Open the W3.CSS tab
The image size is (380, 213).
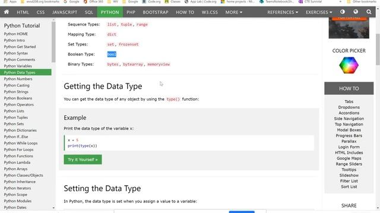(210, 12)
